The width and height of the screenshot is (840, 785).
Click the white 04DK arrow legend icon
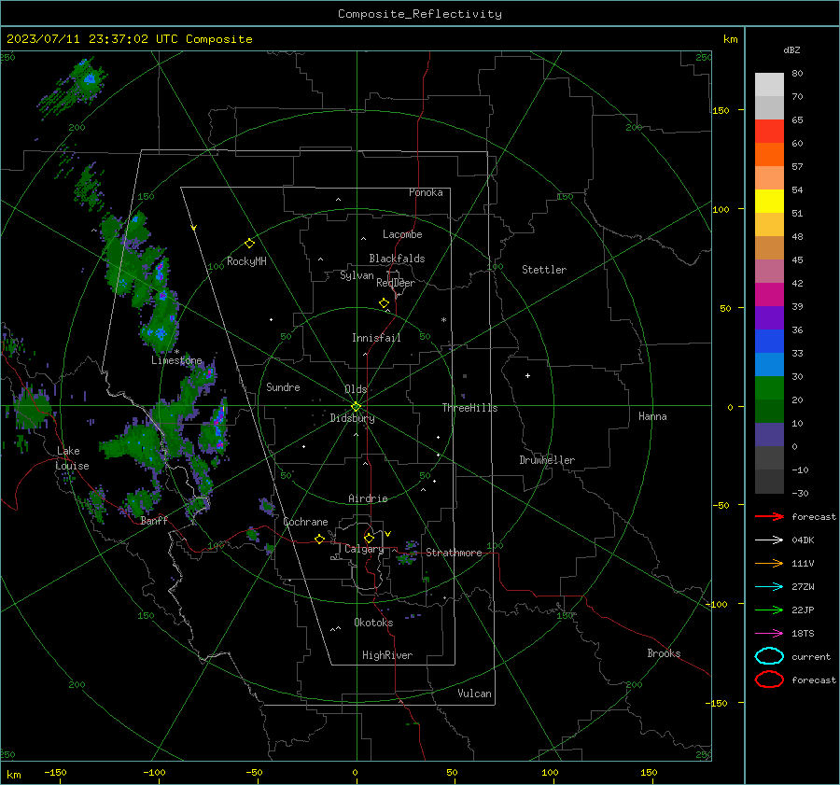tap(769, 540)
